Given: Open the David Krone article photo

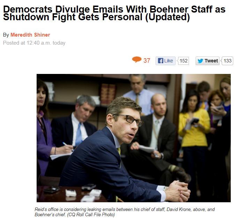Looking at the screenshot, I should coord(134,138).
